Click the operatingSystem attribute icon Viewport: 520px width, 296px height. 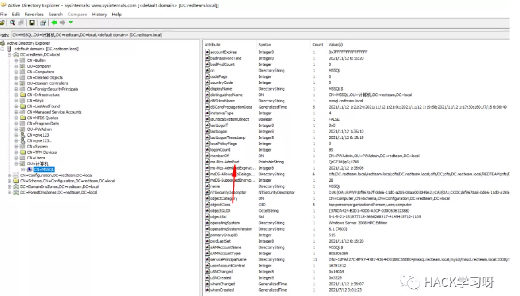207,223
